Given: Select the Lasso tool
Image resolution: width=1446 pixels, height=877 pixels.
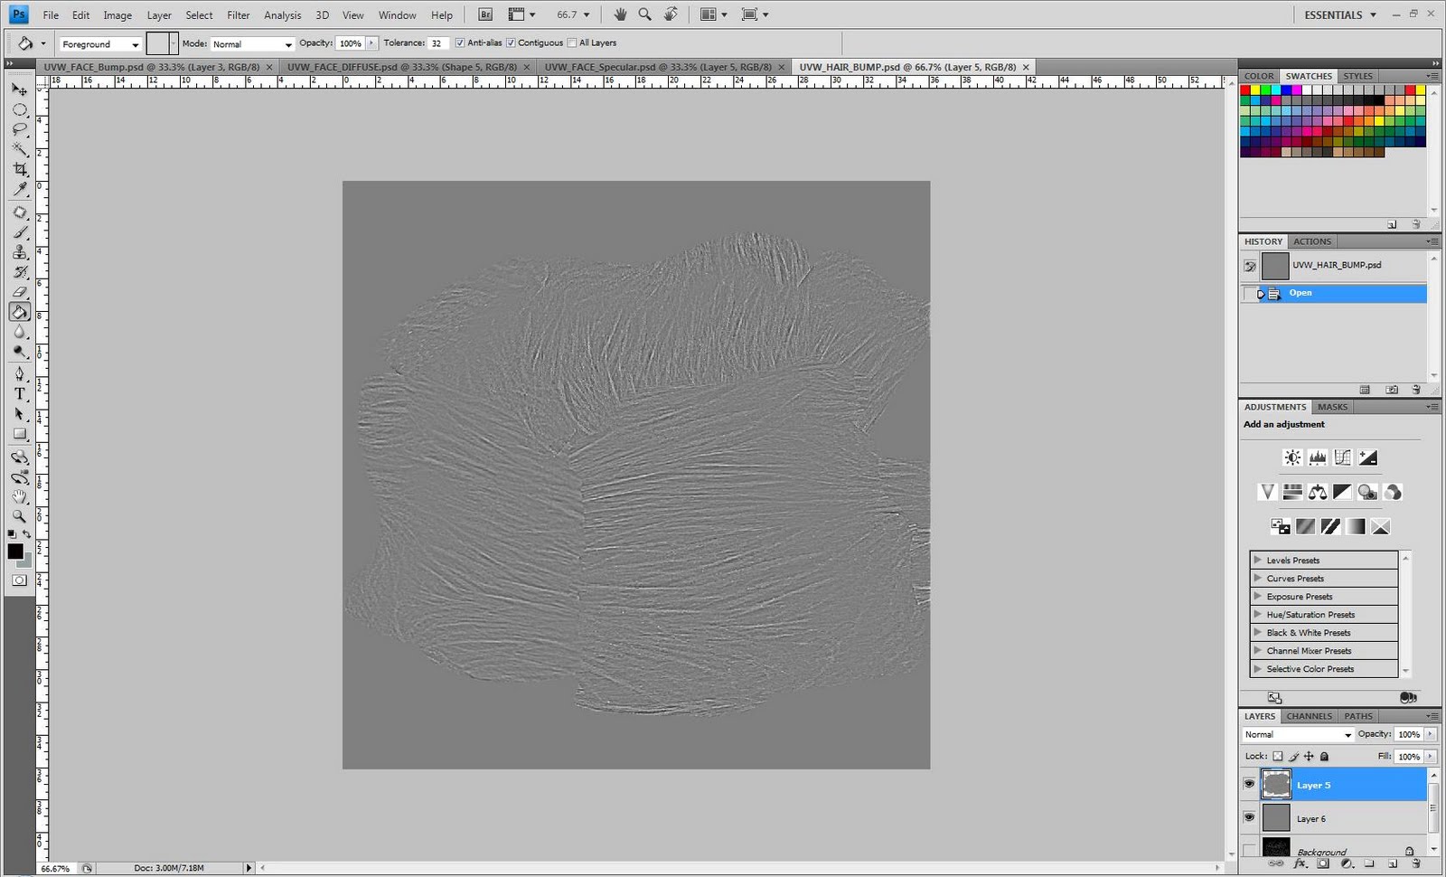Looking at the screenshot, I should click(19, 129).
